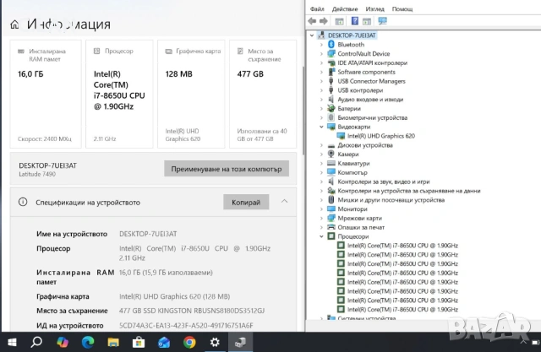
Task: Open the Windows Start menu
Action: coord(12,342)
